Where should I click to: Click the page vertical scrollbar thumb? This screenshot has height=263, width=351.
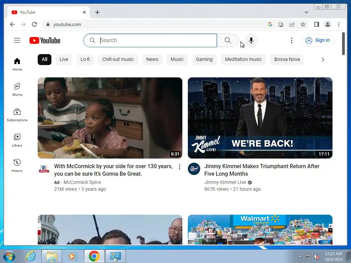343,43
